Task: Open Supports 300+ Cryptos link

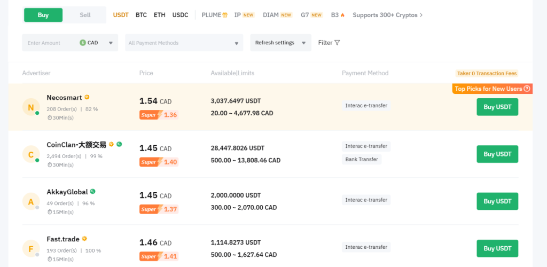Action: [x=387, y=15]
